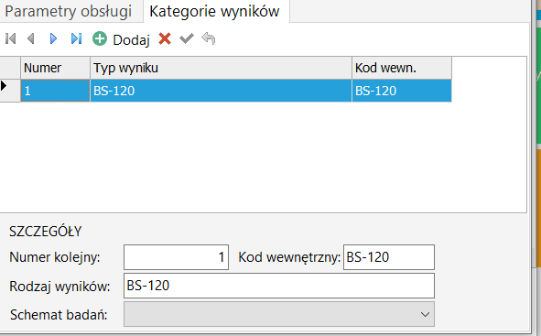Click the Schemat badań combo box field

279,314
